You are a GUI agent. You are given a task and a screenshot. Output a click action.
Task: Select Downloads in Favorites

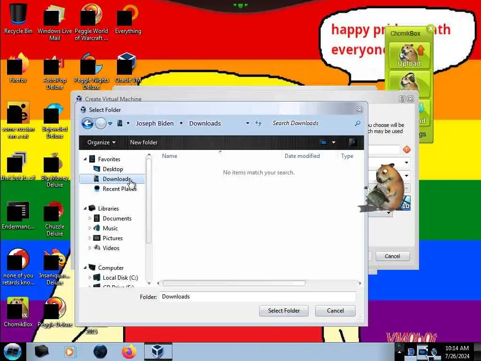112,179
